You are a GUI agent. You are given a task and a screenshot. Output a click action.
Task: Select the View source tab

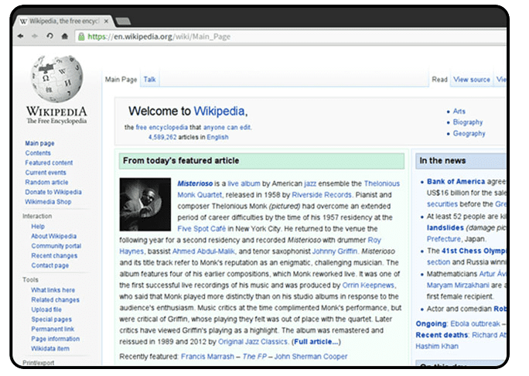[x=471, y=80]
